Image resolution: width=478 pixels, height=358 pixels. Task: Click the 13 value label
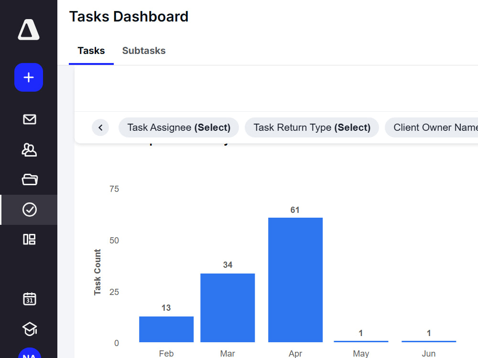click(x=166, y=308)
